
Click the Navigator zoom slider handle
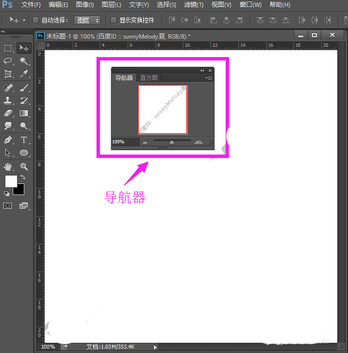[172, 142]
